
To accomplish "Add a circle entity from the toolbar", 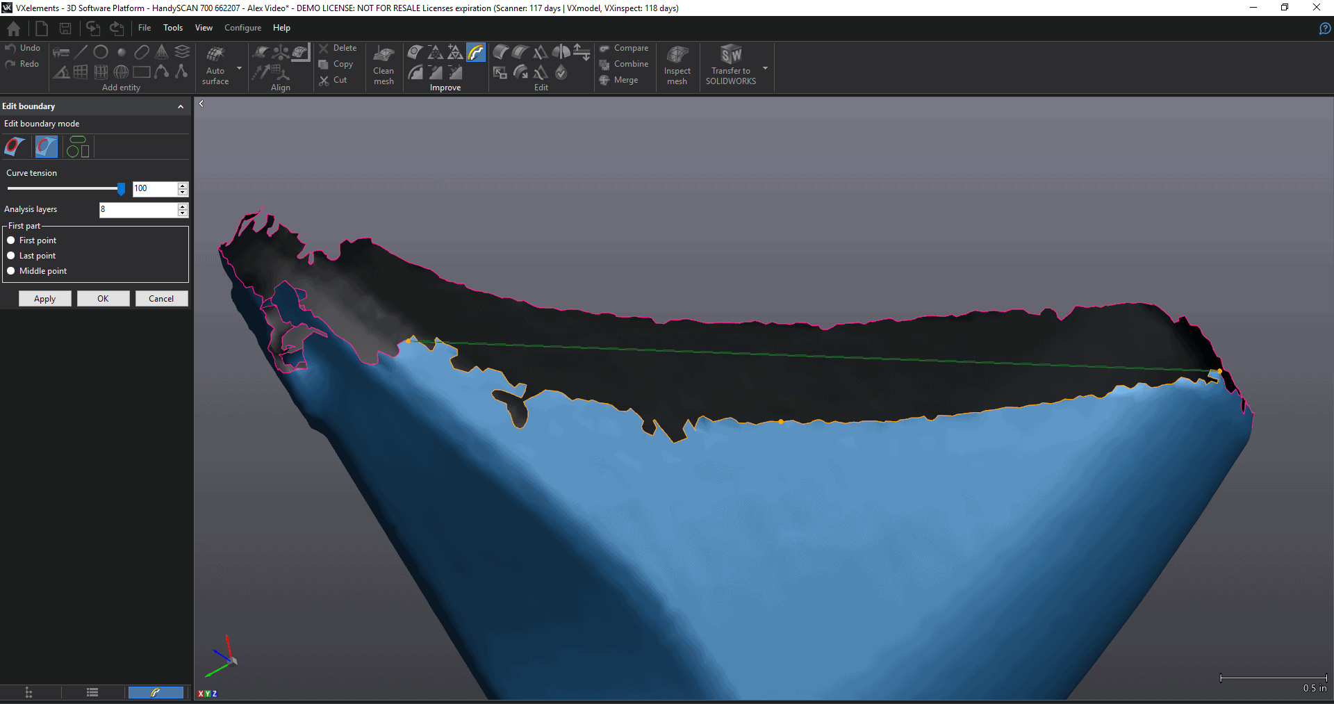I will 101,52.
